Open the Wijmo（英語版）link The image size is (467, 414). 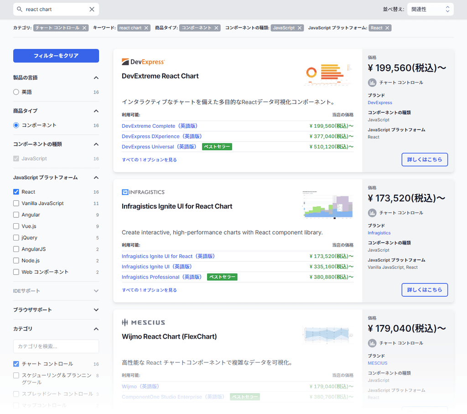140,387
